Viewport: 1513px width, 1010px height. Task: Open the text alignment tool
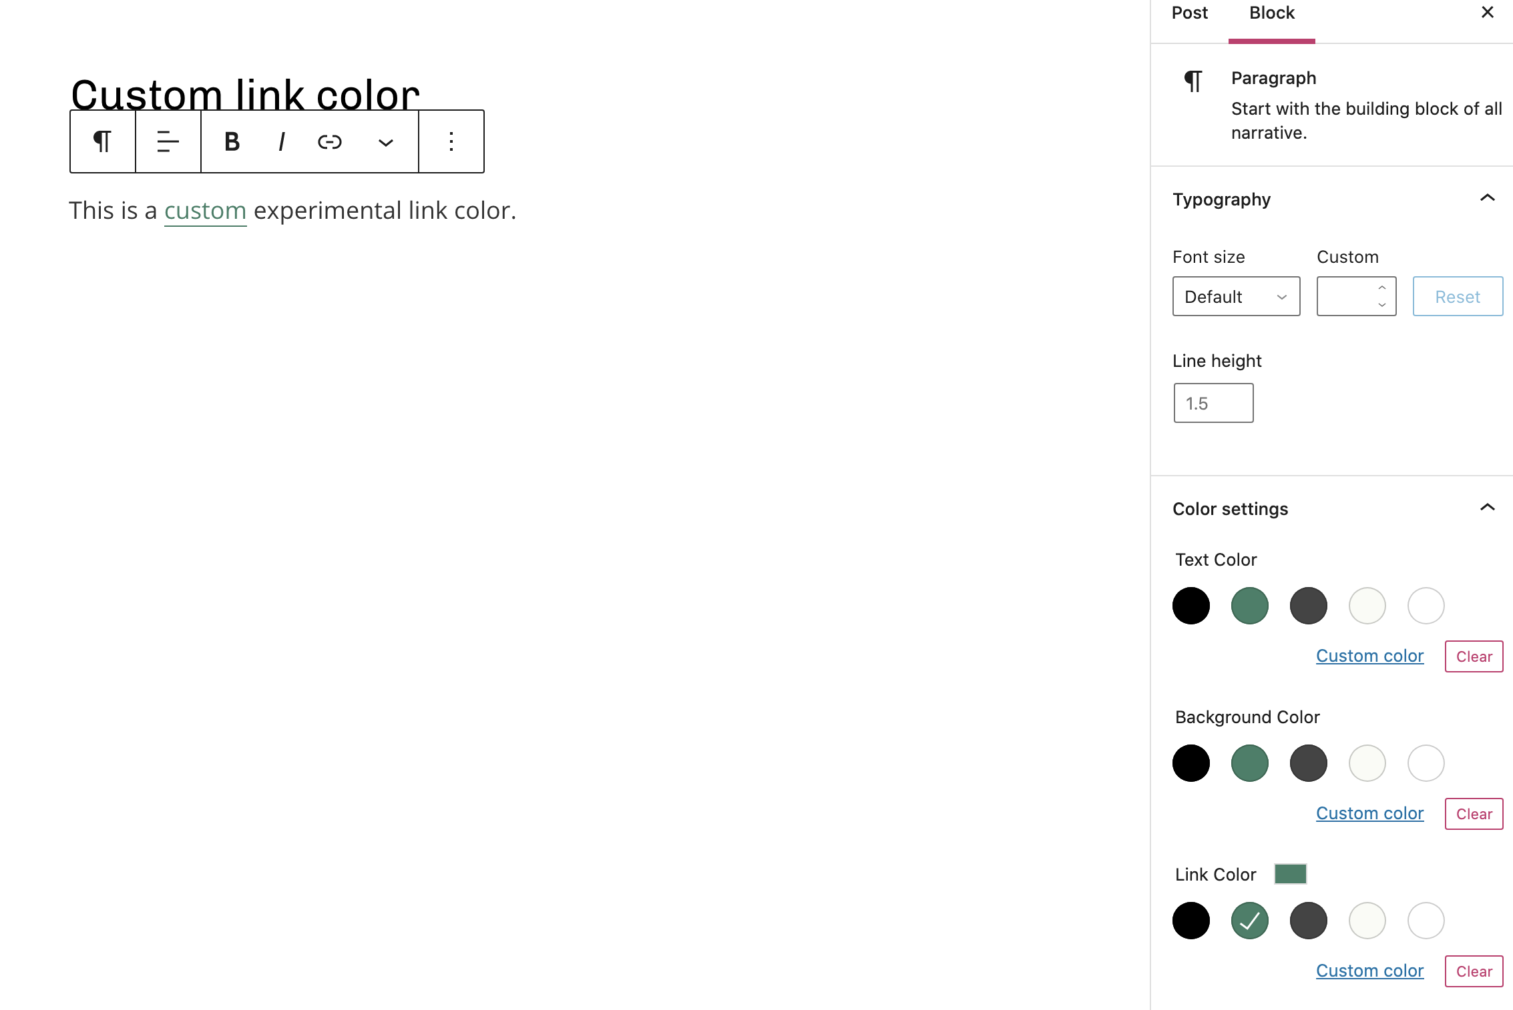[168, 141]
